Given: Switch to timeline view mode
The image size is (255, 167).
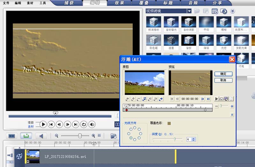Looking at the screenshot, I should point(26,136).
